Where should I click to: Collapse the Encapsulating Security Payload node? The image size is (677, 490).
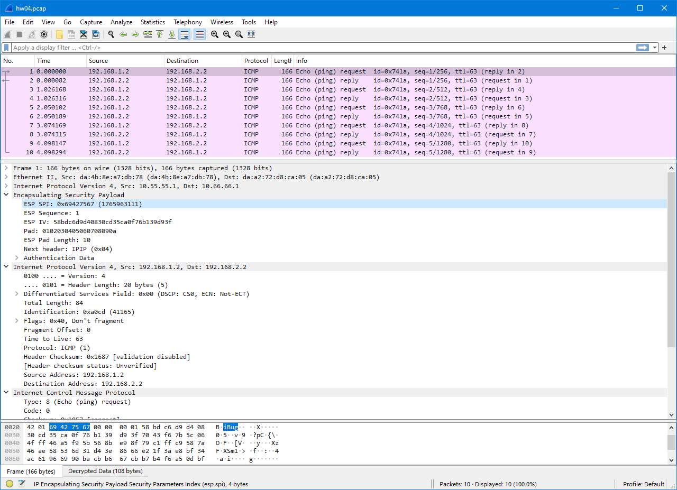[6, 195]
